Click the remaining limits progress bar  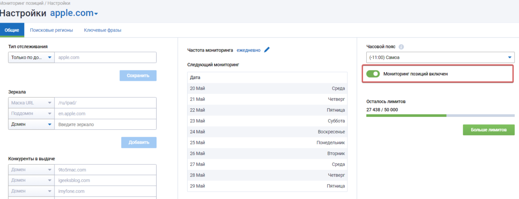click(x=440, y=116)
